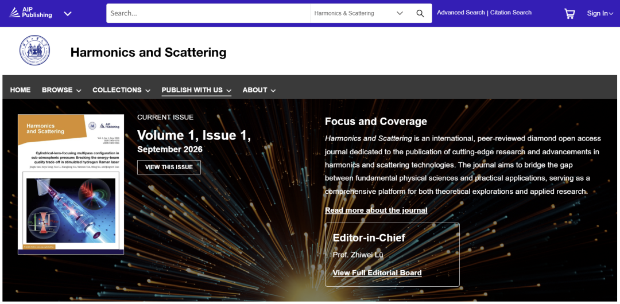Screen dimensions: 620x304
Task: Select the Prof. Zhiwei Lü editor name
Action: click(x=358, y=255)
